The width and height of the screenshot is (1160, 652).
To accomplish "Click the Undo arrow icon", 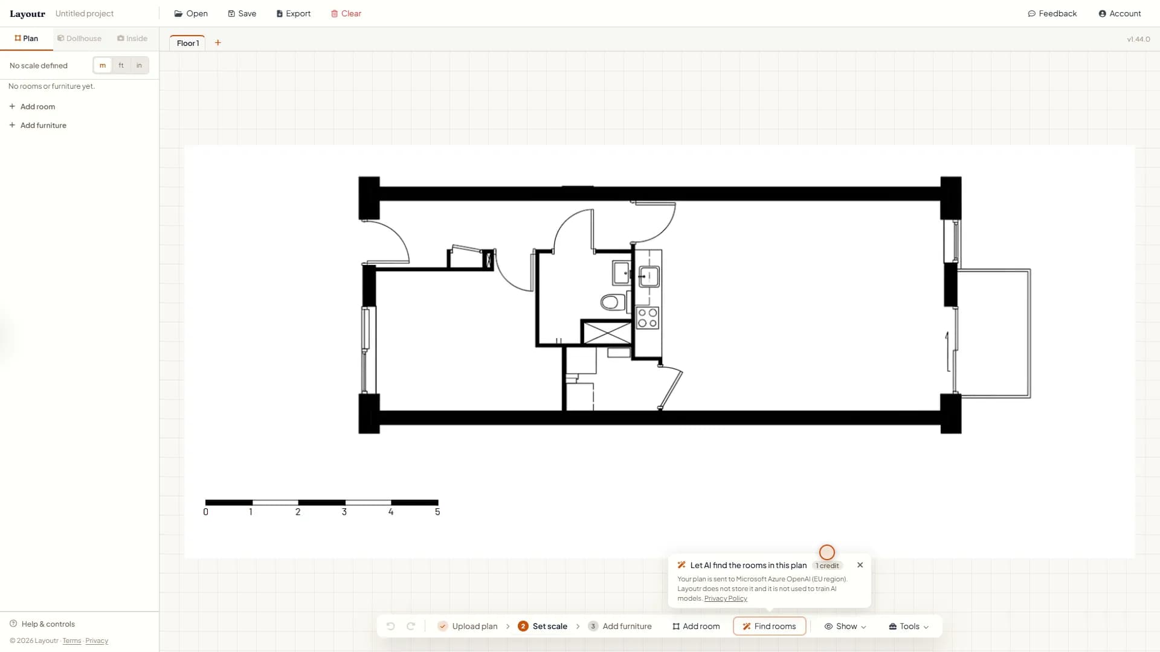I will [x=391, y=626].
